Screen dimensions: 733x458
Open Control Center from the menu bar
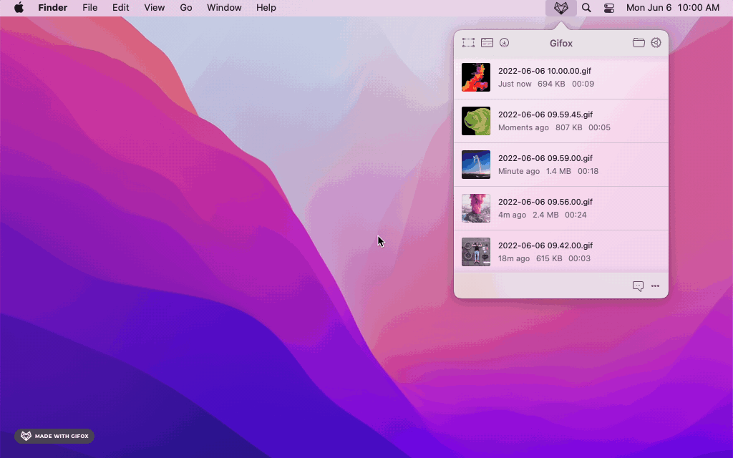(x=609, y=7)
